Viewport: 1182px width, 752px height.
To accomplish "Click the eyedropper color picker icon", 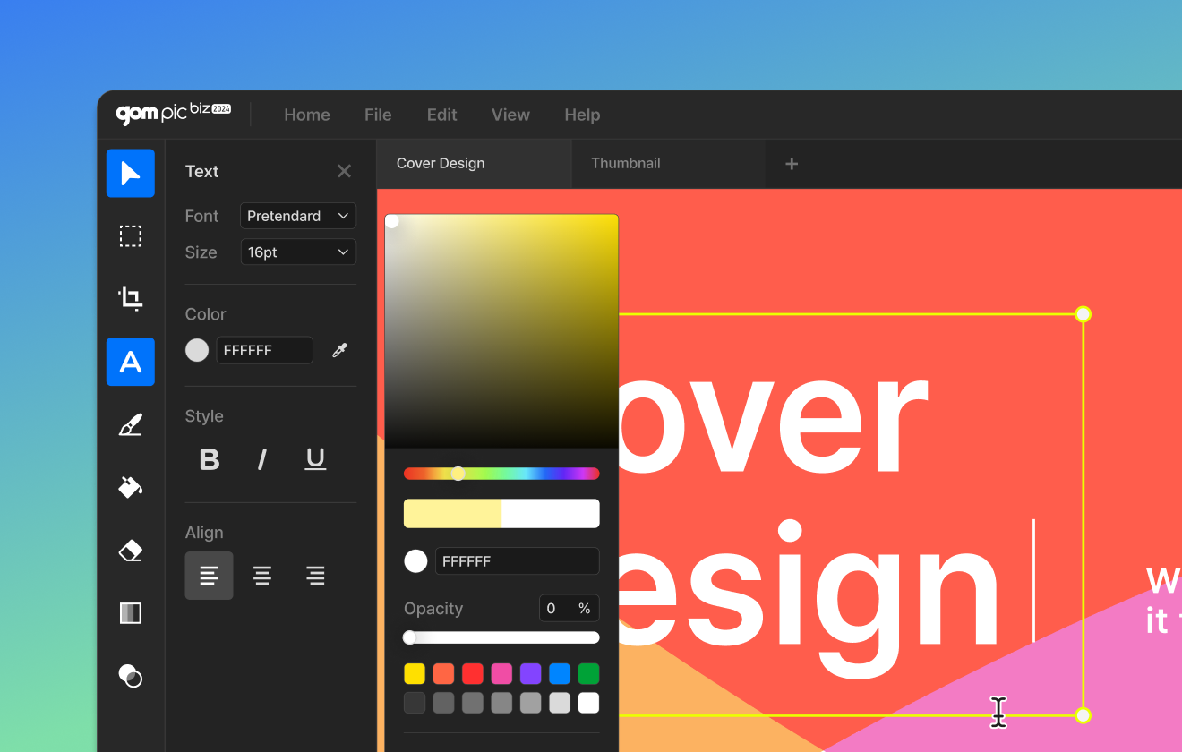I will 339,350.
